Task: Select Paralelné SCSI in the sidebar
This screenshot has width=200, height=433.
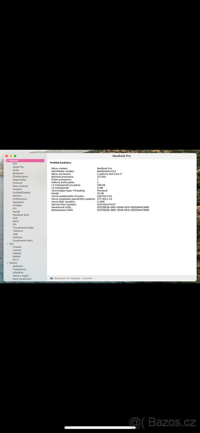Action: click(21, 215)
